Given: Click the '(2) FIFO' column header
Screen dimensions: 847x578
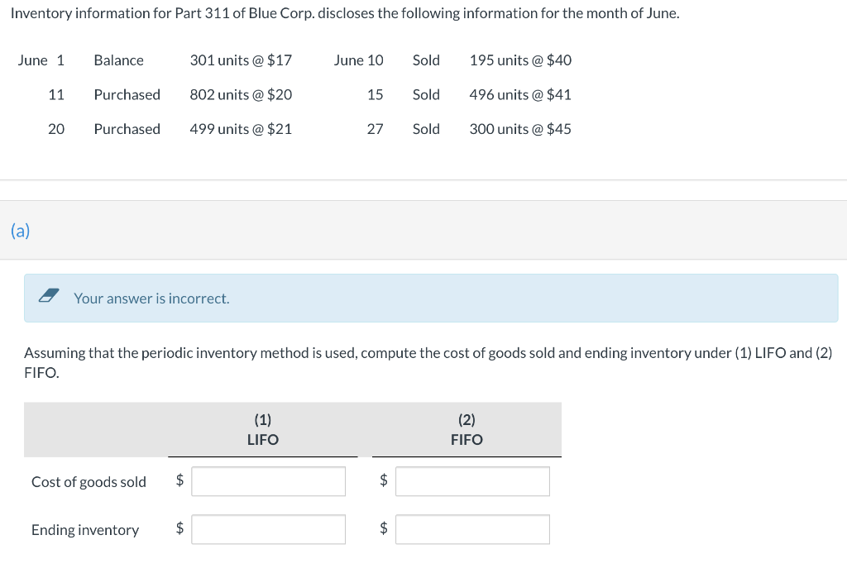Looking at the screenshot, I should coord(467,429).
